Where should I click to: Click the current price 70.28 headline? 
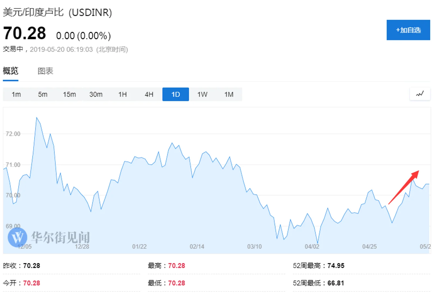click(x=25, y=33)
